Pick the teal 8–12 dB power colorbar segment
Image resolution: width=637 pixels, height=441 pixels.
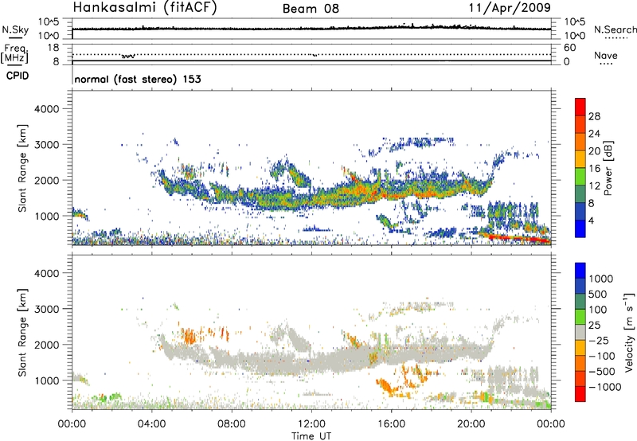580,194
